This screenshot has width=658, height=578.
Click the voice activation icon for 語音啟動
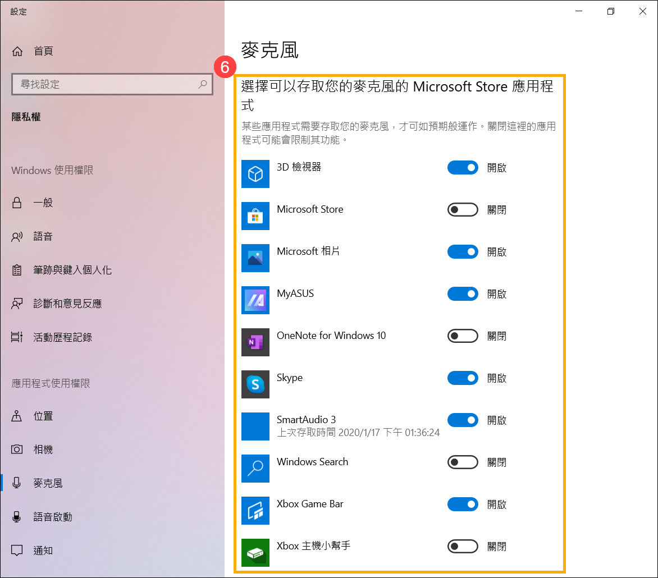click(17, 517)
